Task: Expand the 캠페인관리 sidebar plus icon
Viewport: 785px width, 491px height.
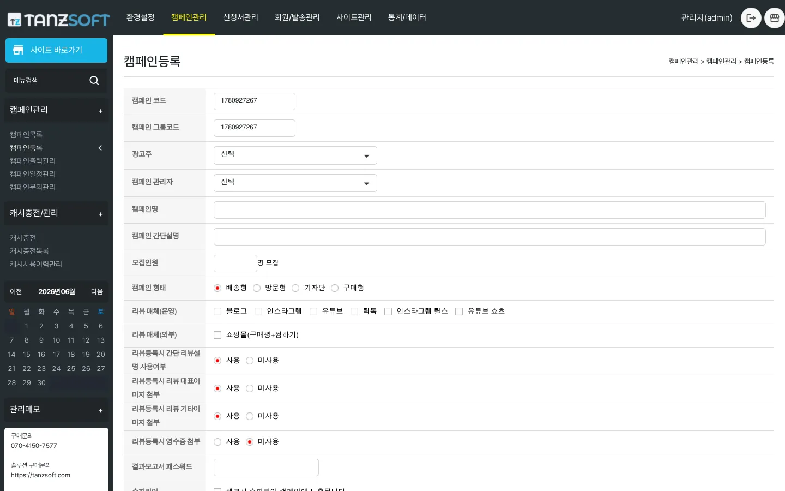Action: (x=100, y=111)
